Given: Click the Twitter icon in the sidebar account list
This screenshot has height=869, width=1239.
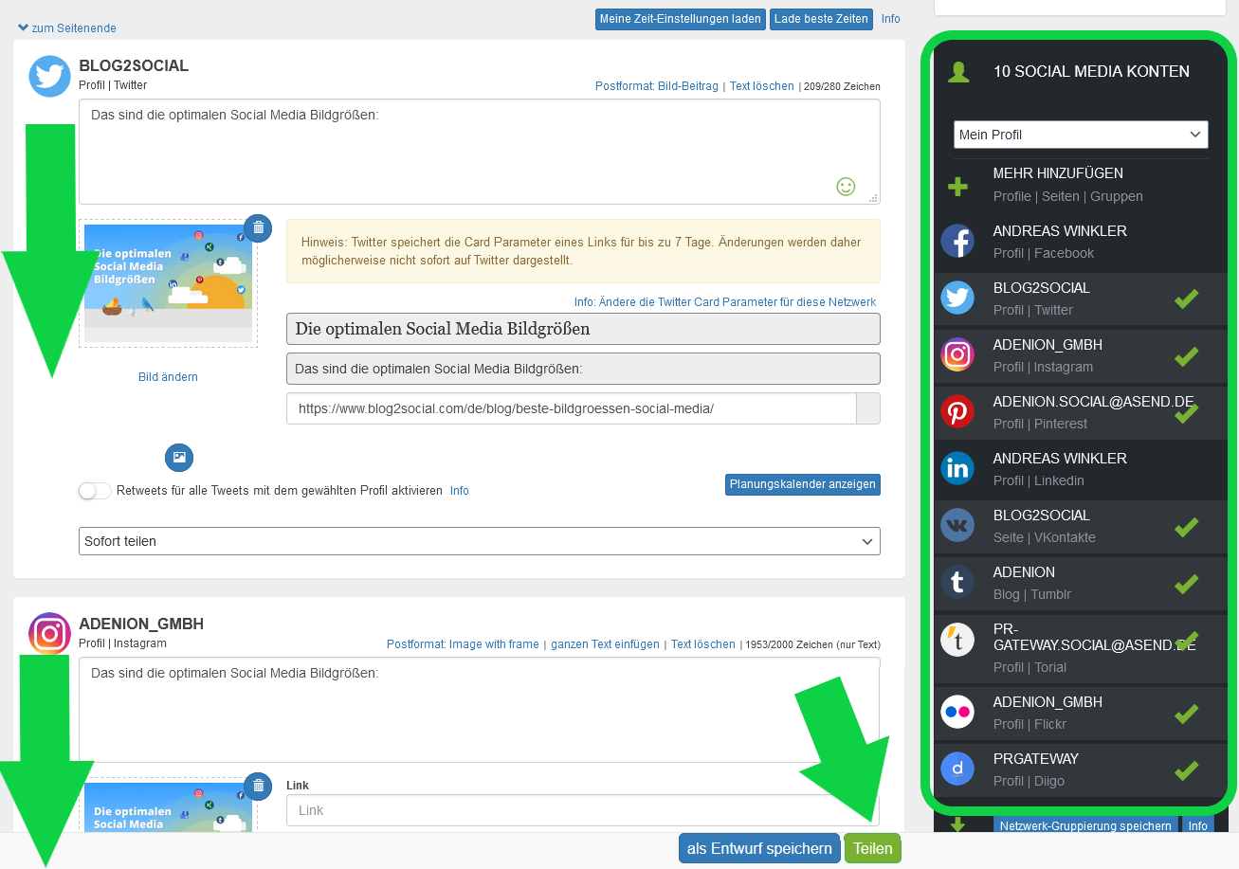Looking at the screenshot, I should [x=957, y=298].
